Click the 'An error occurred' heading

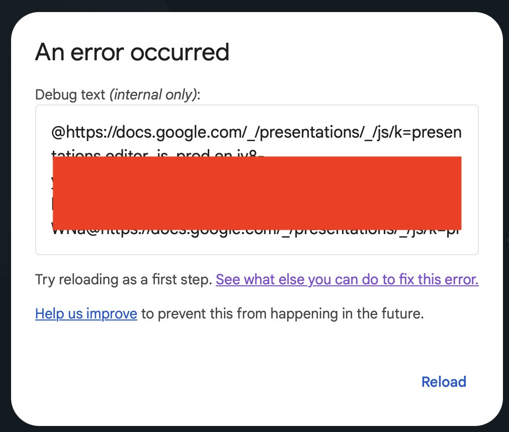pyautogui.click(x=132, y=51)
